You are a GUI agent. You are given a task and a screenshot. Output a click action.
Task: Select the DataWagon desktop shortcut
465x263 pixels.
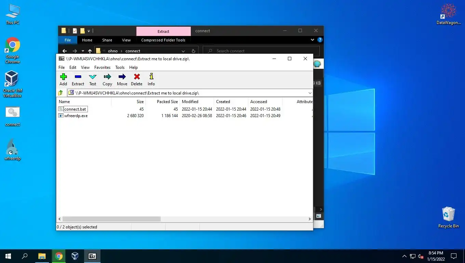pos(449,14)
